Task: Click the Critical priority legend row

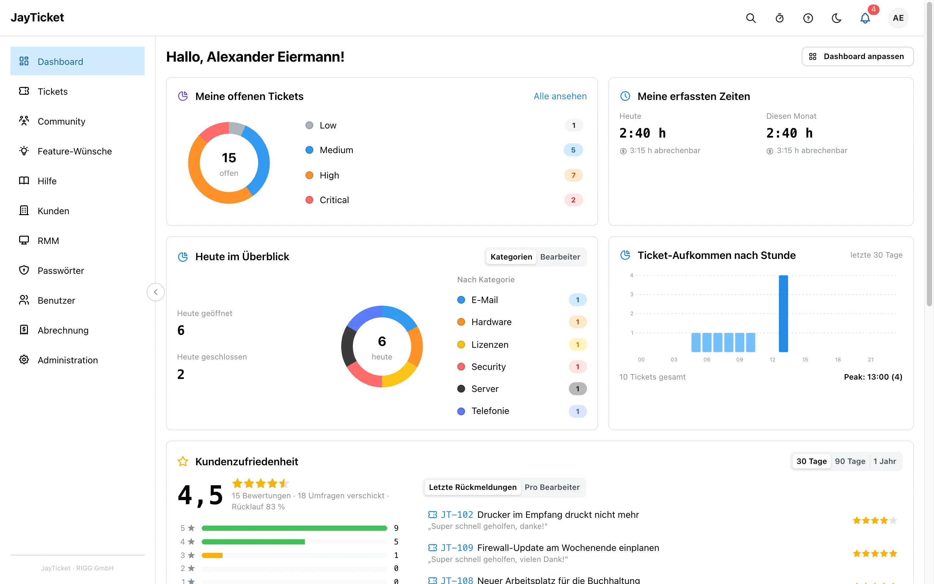Action: tap(444, 200)
